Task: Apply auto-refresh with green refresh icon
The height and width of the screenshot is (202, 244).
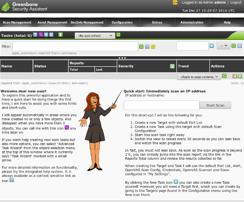Action: pyautogui.click(x=118, y=35)
